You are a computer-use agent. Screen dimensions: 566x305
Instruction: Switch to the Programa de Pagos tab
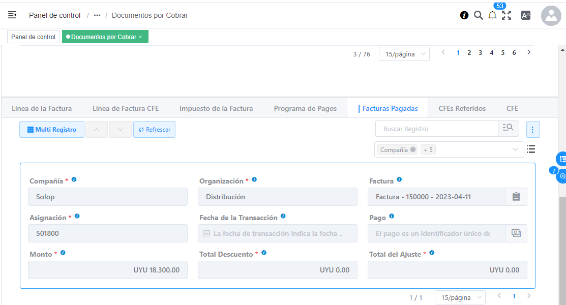[x=305, y=108]
